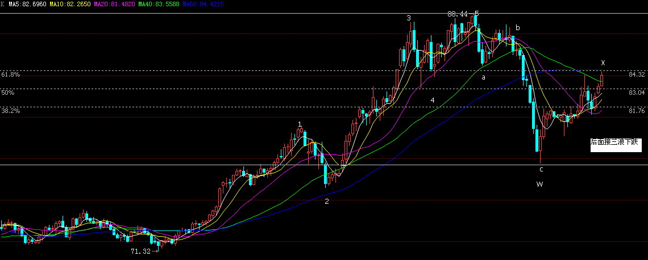
Task: Select the wave 2 label
Action: tap(327, 202)
